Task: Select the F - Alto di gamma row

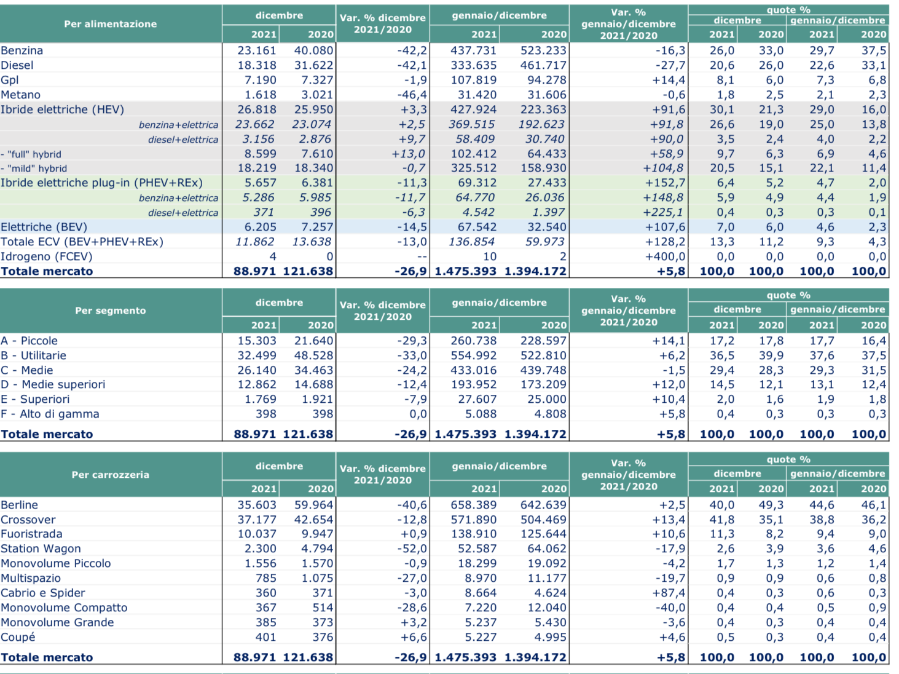Action: coord(444,414)
